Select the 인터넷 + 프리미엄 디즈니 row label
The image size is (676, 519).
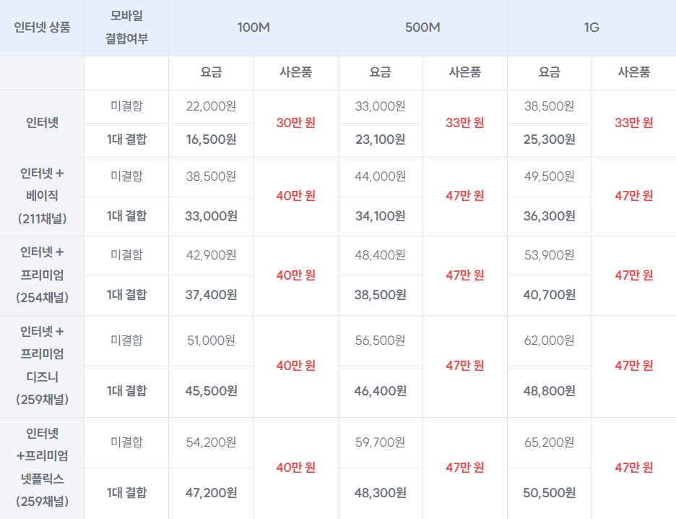pyautogui.click(x=42, y=366)
